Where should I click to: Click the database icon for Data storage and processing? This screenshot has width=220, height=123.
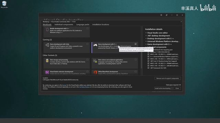click(x=47, y=61)
